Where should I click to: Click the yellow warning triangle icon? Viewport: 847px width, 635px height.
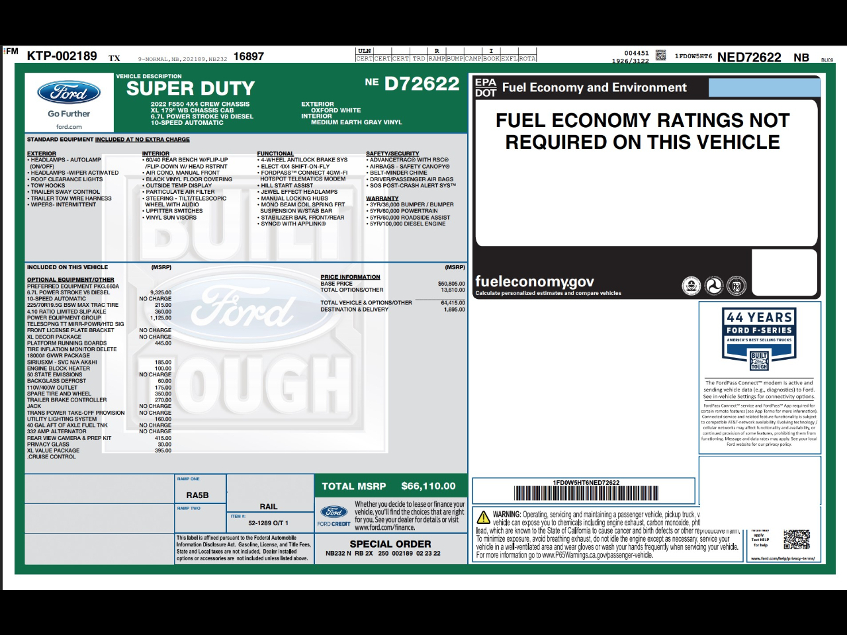pyautogui.click(x=484, y=517)
